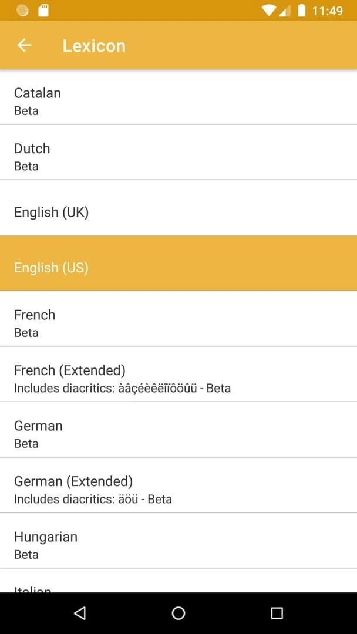
Task: Tap the clock showing 11:49
Action: point(327,11)
